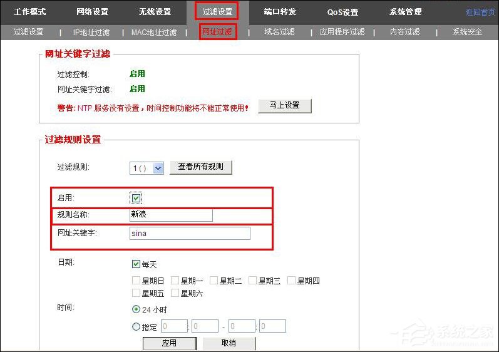Switch to 域名过滤 submenu

[x=279, y=32]
